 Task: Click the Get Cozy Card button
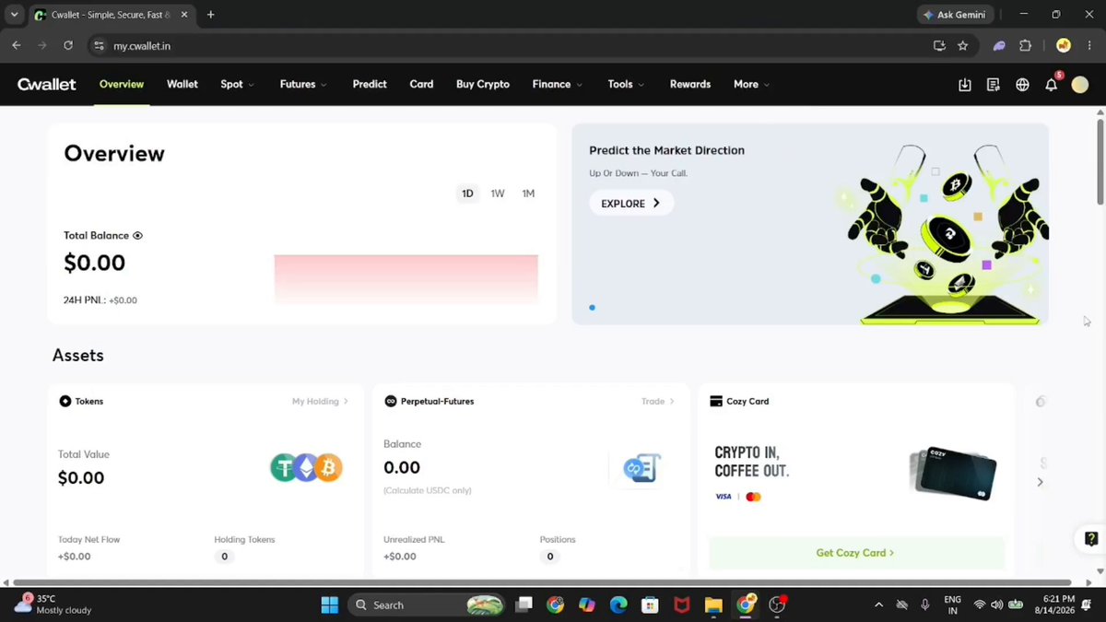click(855, 553)
